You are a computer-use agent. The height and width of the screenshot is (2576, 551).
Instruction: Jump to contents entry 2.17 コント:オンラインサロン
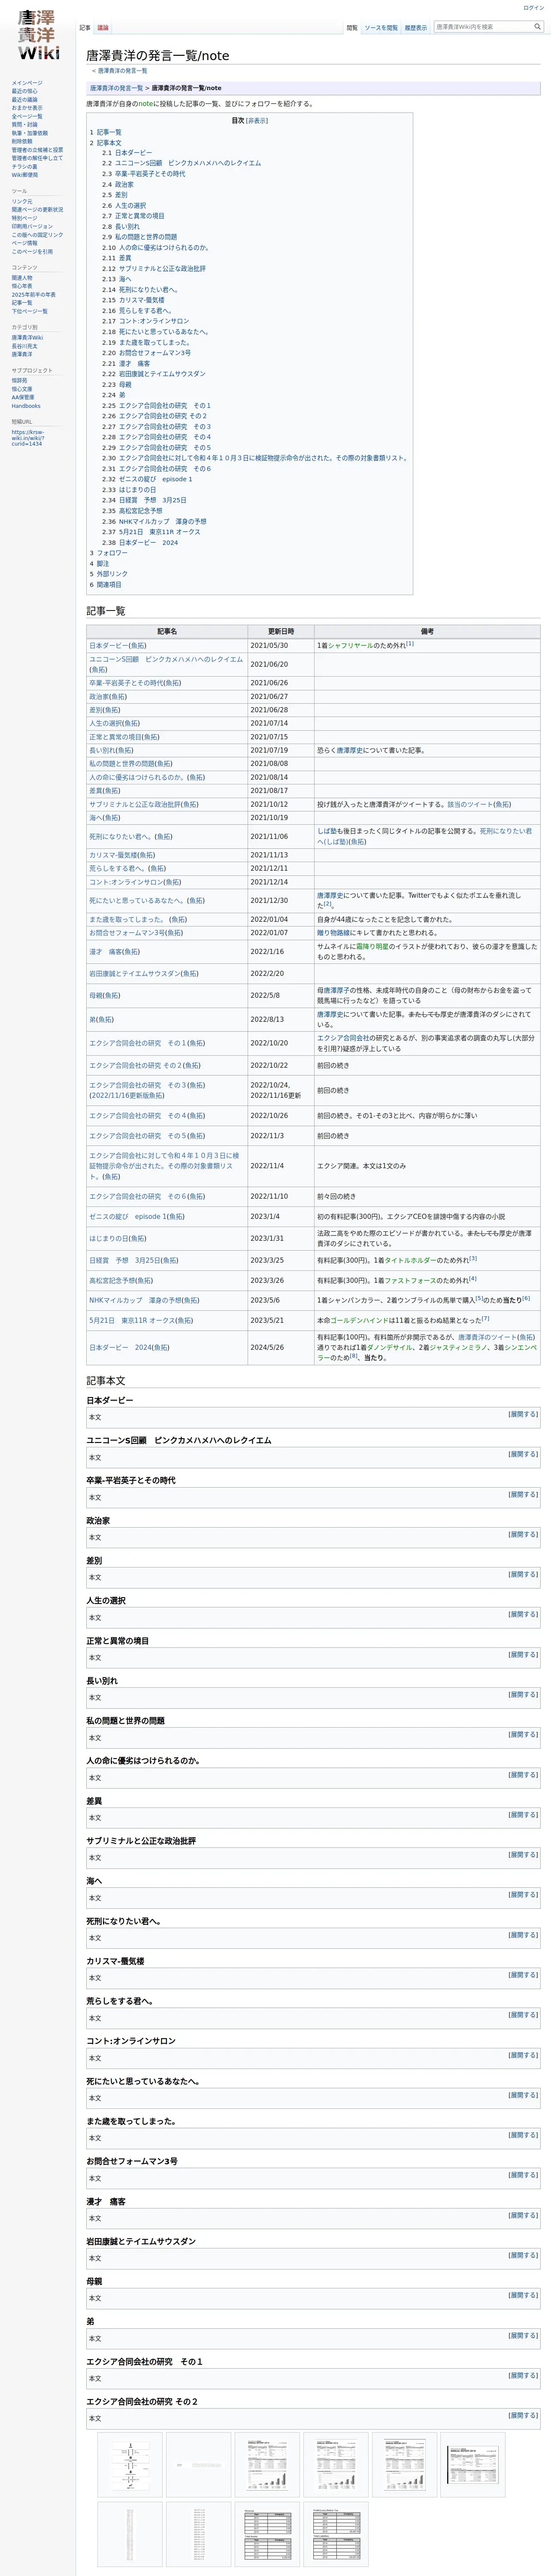pos(154,321)
